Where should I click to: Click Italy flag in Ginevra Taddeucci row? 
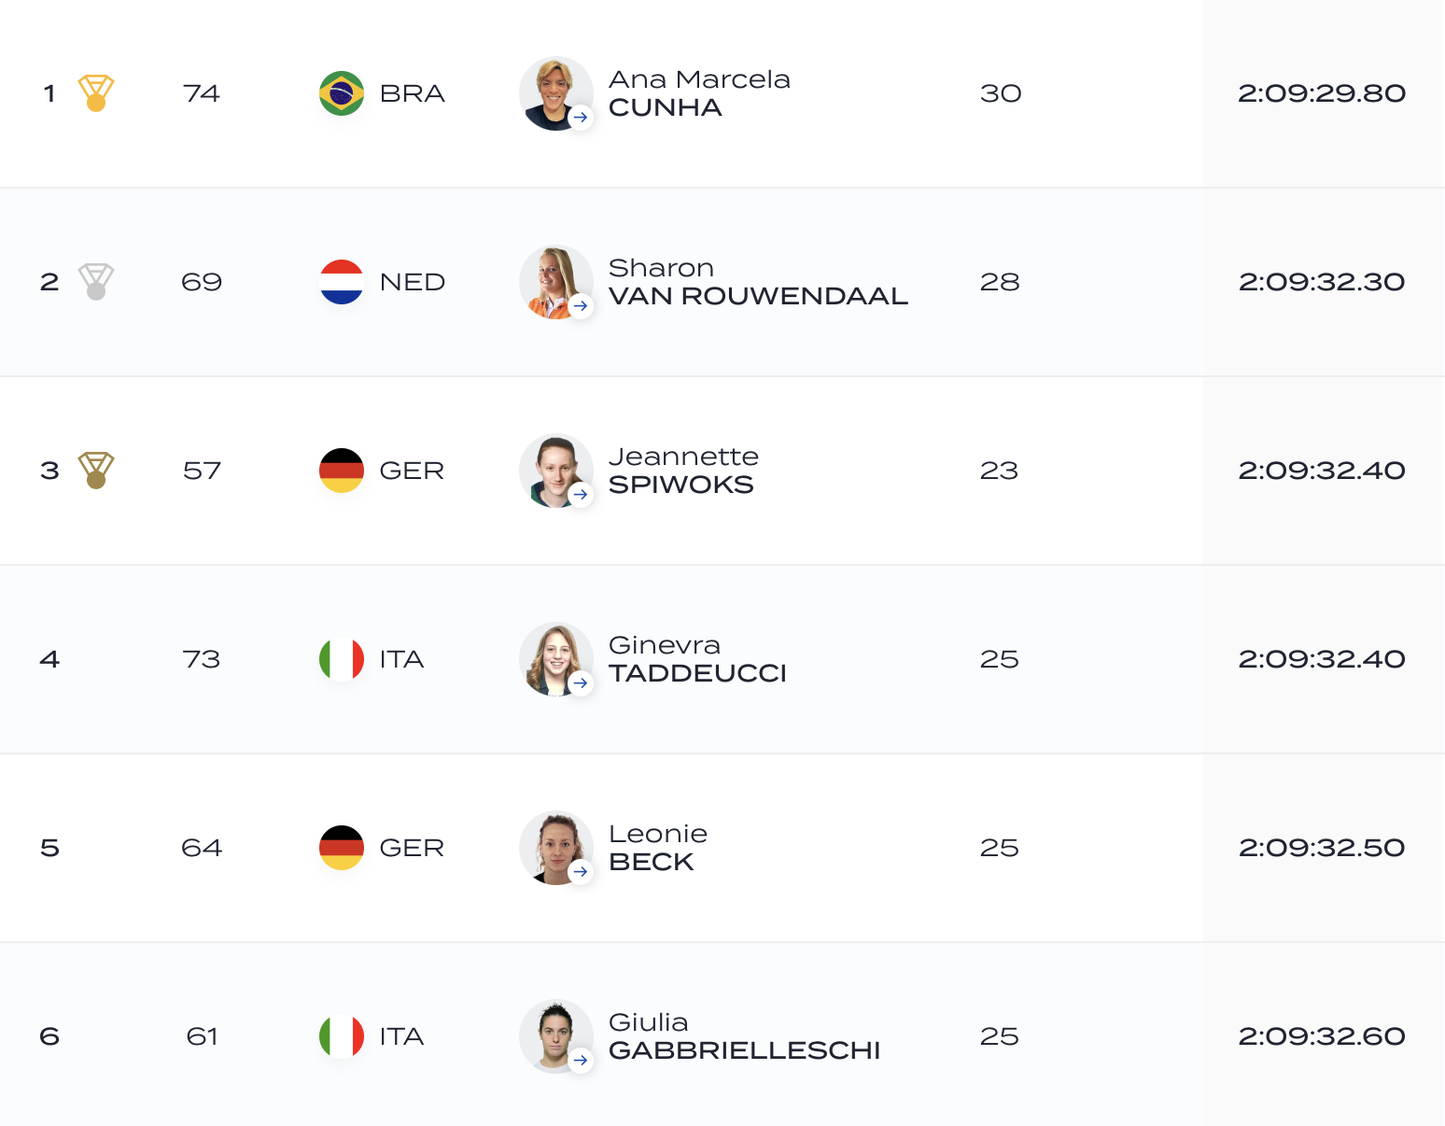tap(342, 659)
